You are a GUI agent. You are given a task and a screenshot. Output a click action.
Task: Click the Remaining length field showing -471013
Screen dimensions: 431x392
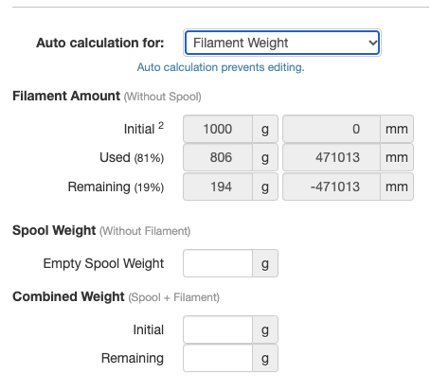tap(332, 187)
